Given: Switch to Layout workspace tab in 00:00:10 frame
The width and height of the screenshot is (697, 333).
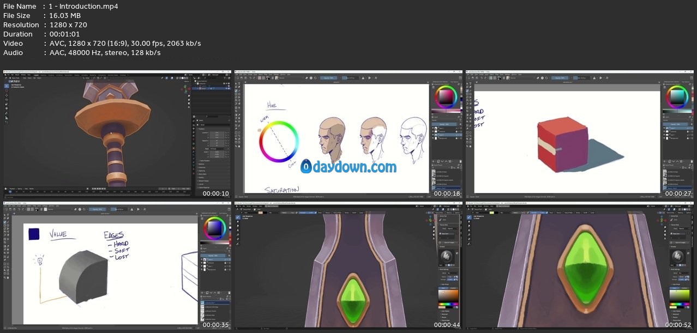Looking at the screenshot, I should pos(36,75).
